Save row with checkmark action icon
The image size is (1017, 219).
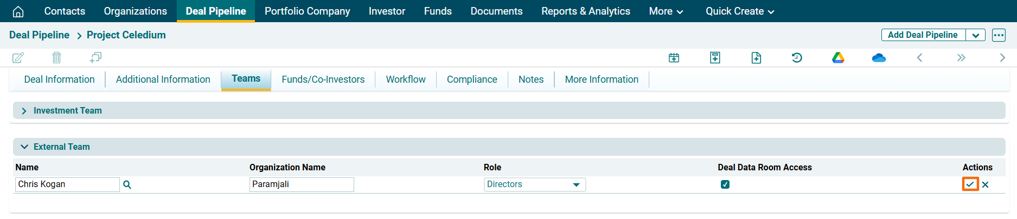(970, 184)
